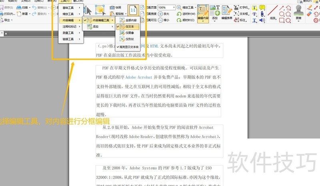The image size is (320, 186).
Task: Open 注释和标记 menu entry
Action: [71, 27]
